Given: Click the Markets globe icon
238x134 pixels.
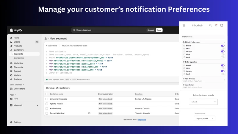Looking at the screenshot, I should pos(11,75).
